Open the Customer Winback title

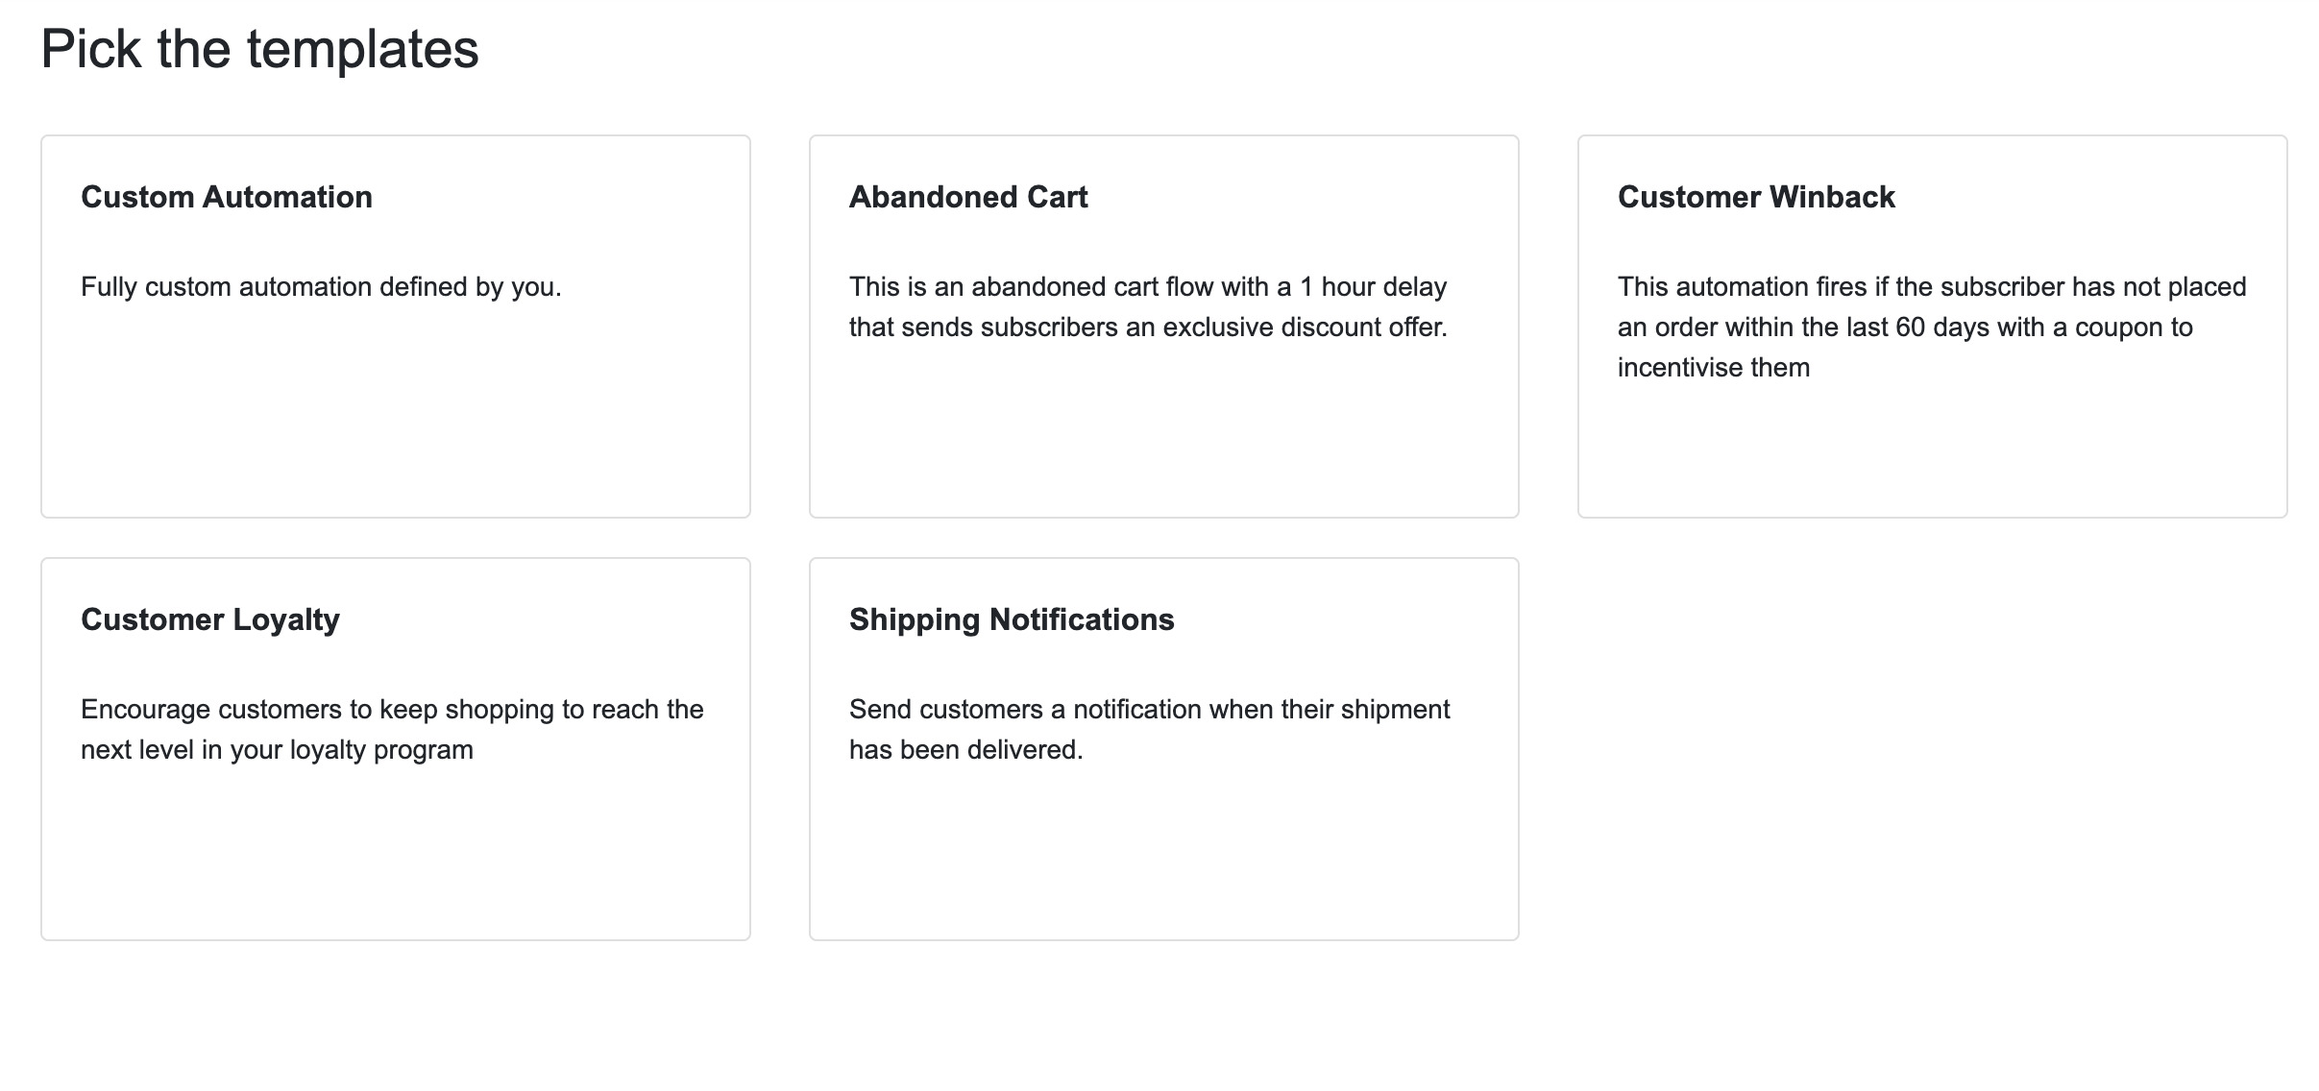click(x=1756, y=197)
